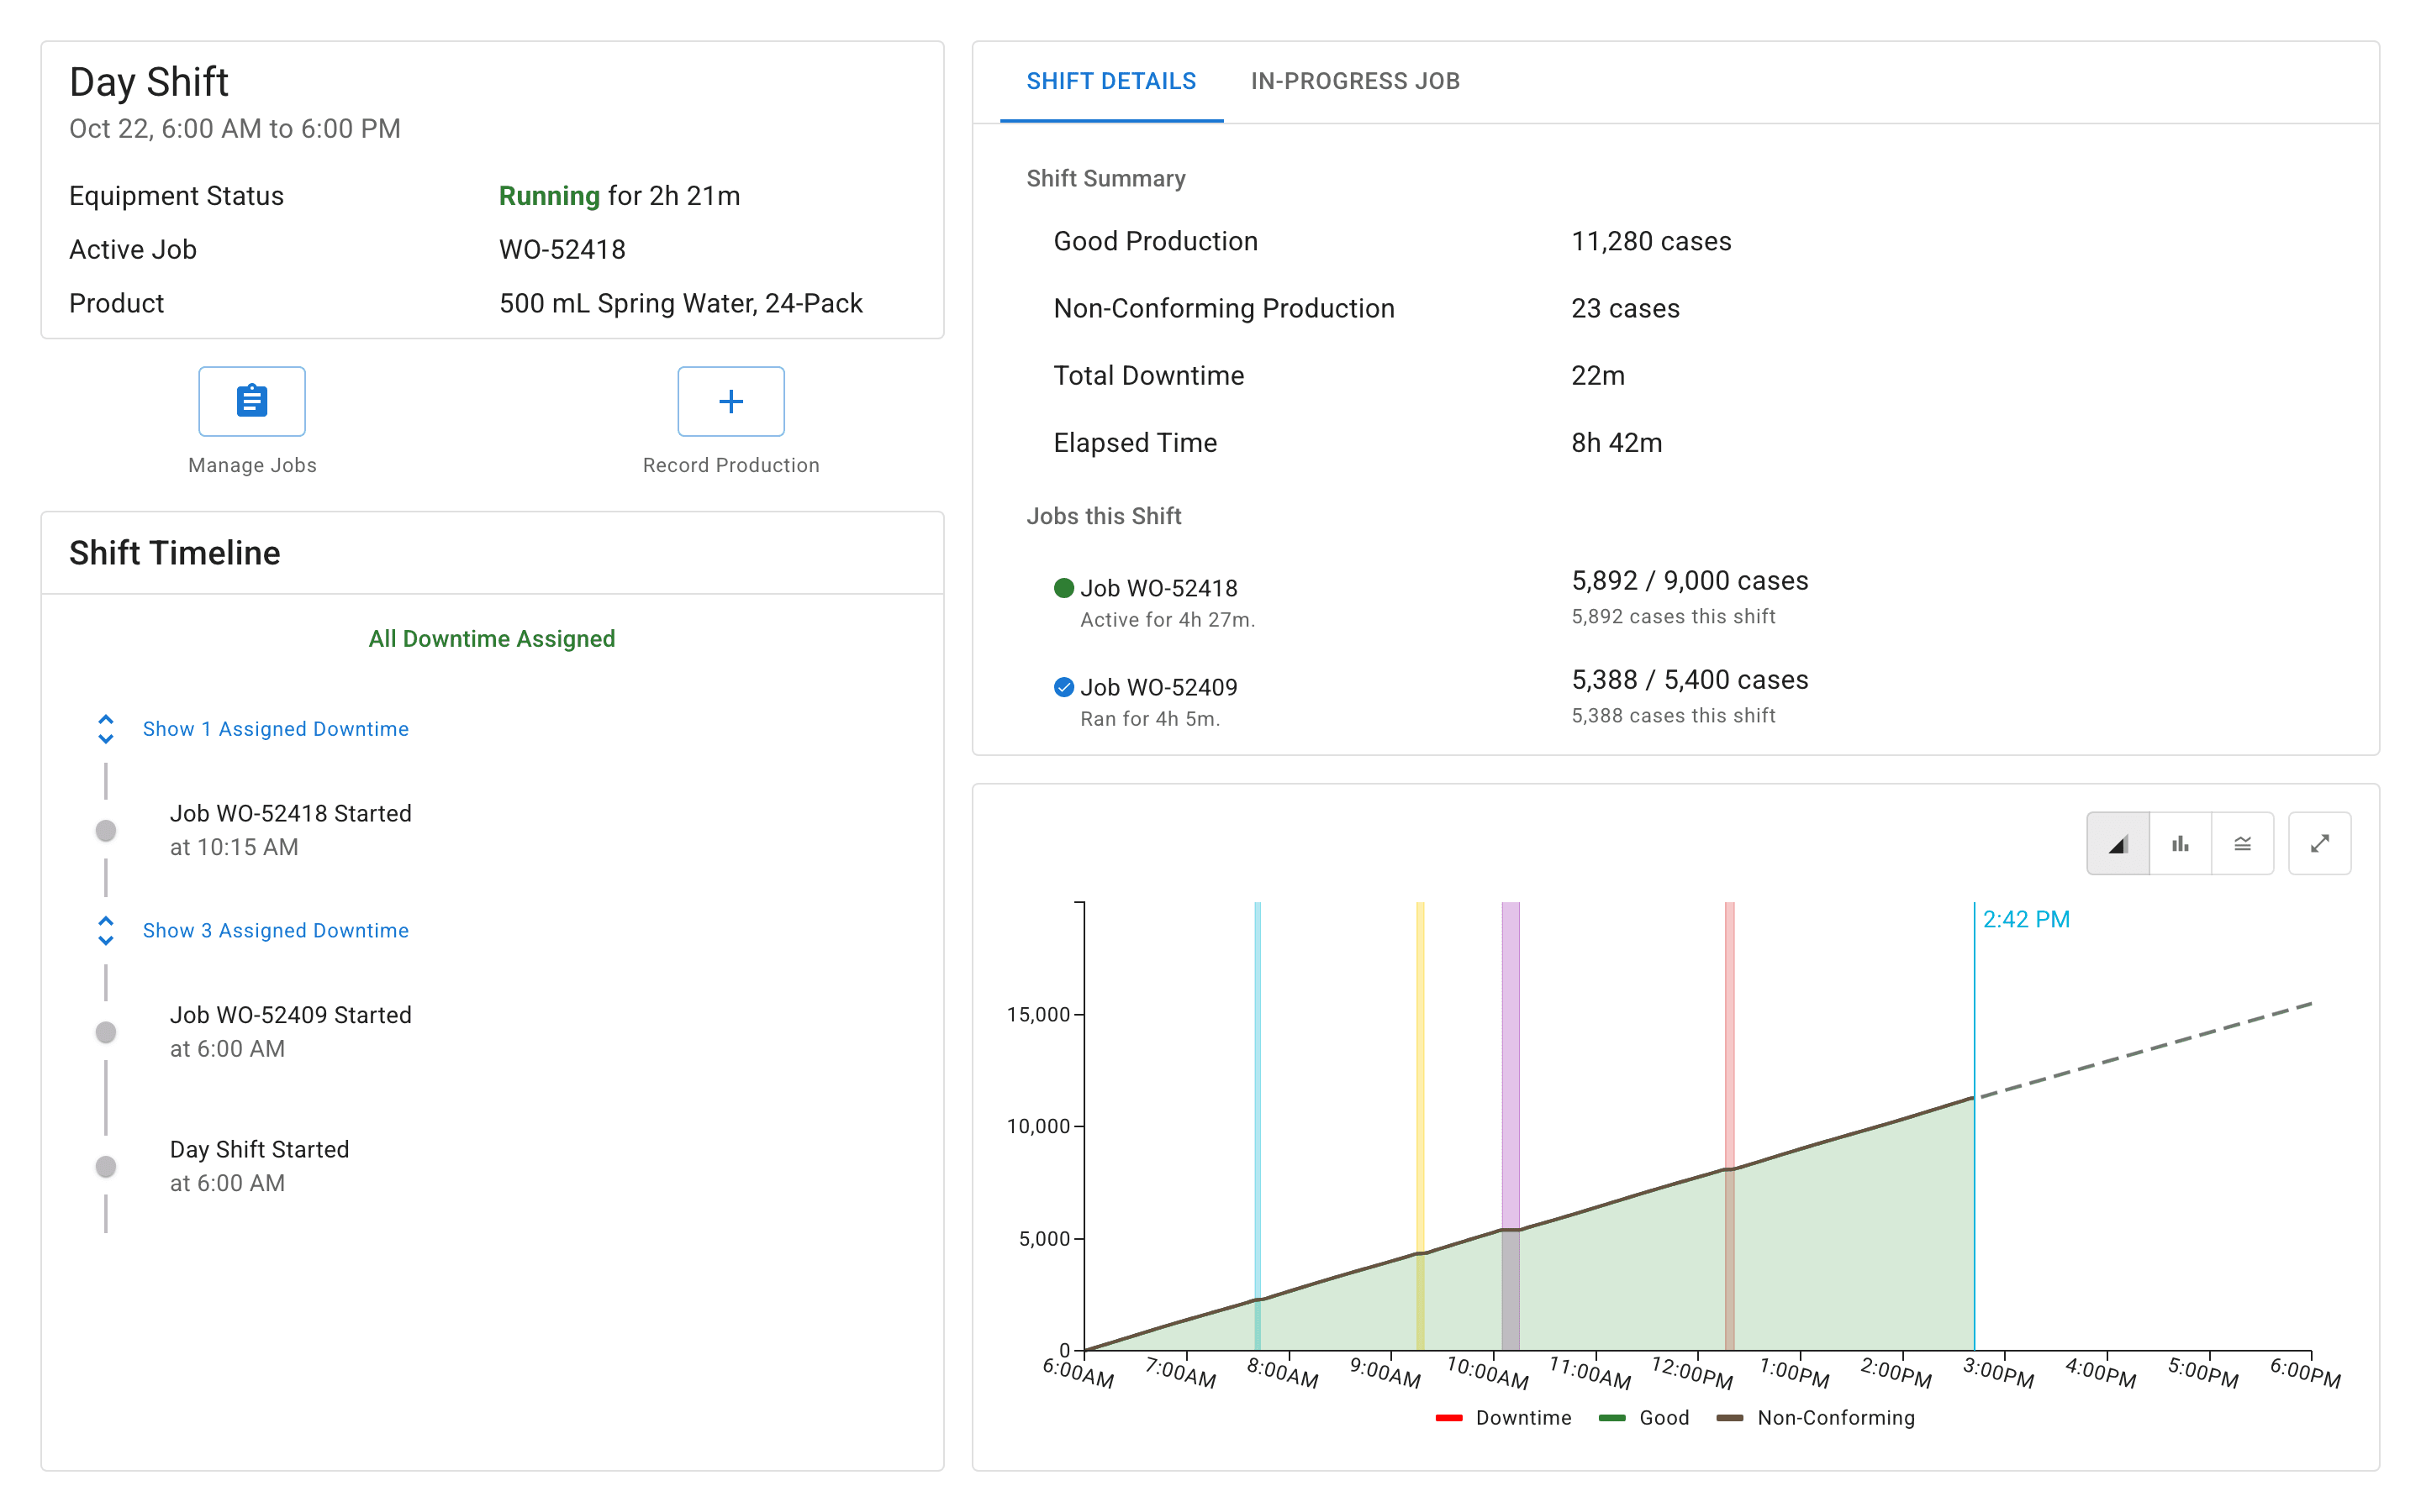The width and height of the screenshot is (2421, 1512).
Task: Click '5,388 / 5,400 cases' progress text
Action: point(1690,679)
